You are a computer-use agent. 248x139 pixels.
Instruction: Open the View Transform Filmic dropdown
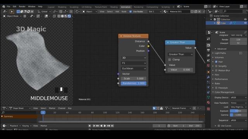(x=238, y=103)
